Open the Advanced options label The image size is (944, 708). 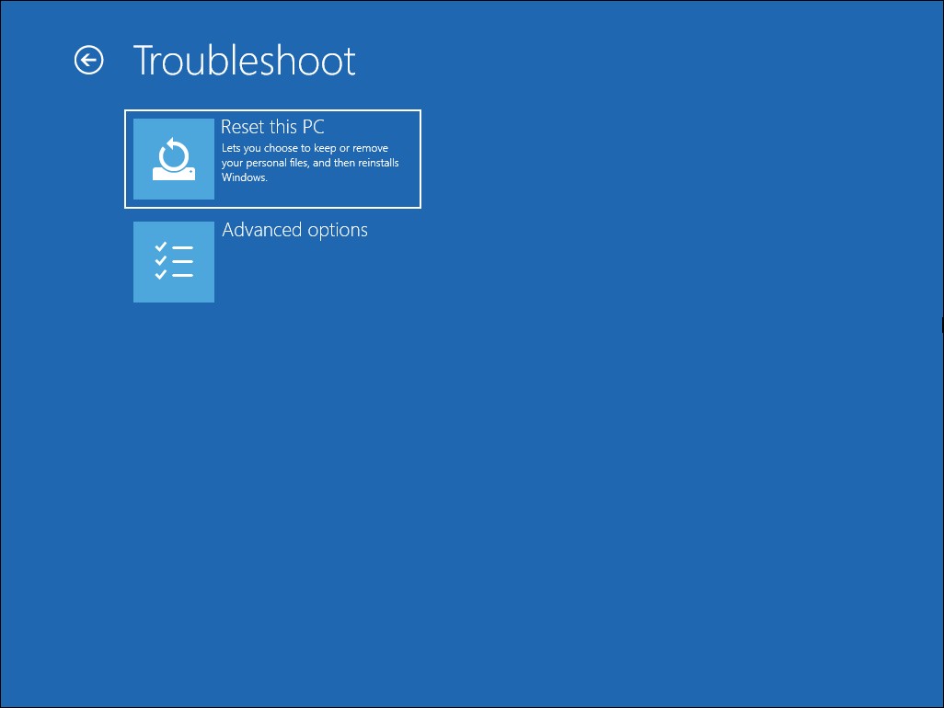294,231
